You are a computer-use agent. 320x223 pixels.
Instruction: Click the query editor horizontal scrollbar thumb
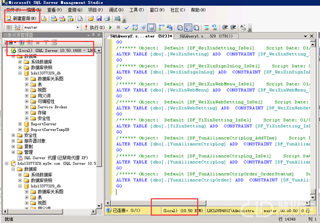tap(159, 203)
